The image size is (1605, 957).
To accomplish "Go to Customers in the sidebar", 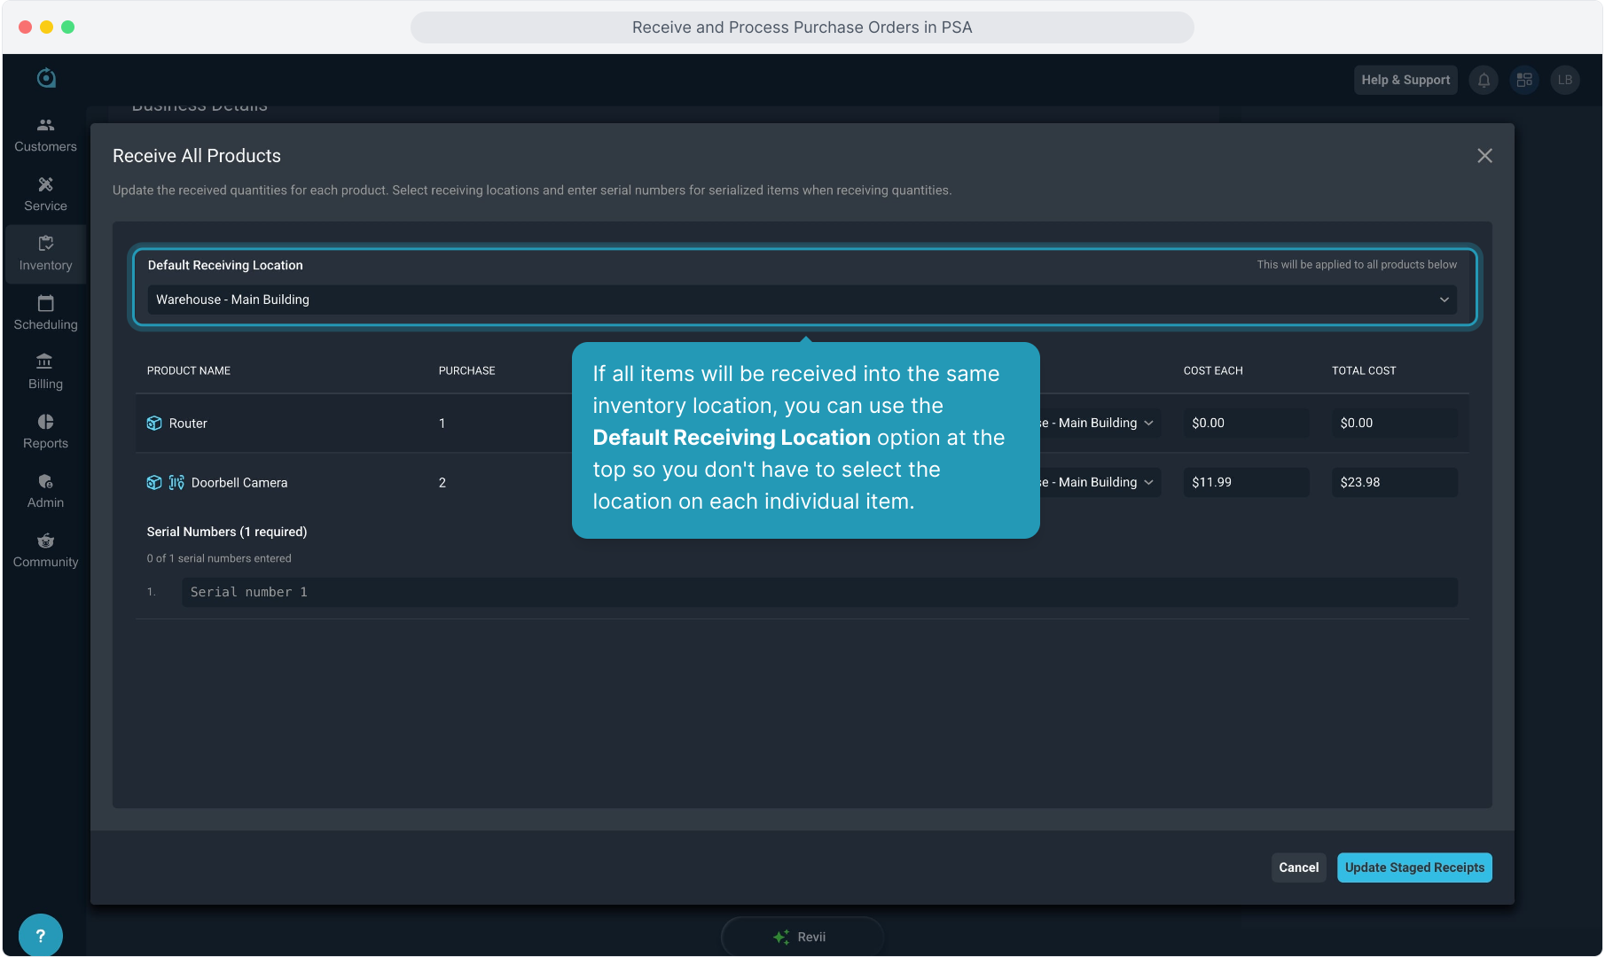I will coord(45,136).
